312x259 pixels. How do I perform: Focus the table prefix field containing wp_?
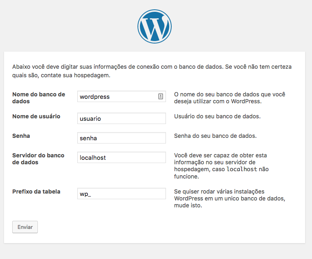tap(121, 194)
